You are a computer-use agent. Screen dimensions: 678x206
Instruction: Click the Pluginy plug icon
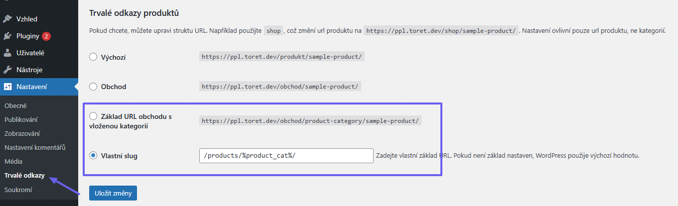[x=7, y=36]
